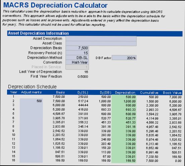Click the year 1 basis cell 7,500.00
Image resolution: width=185 pixels, height=166 pixels.
59,97
